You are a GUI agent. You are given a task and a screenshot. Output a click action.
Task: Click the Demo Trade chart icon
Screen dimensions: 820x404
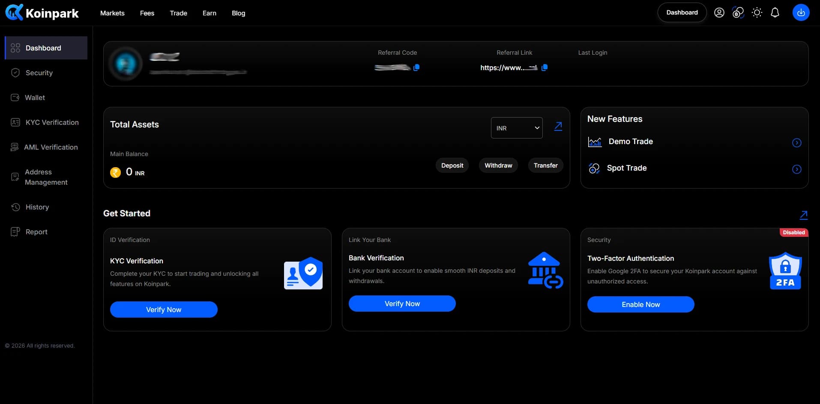[595, 142]
